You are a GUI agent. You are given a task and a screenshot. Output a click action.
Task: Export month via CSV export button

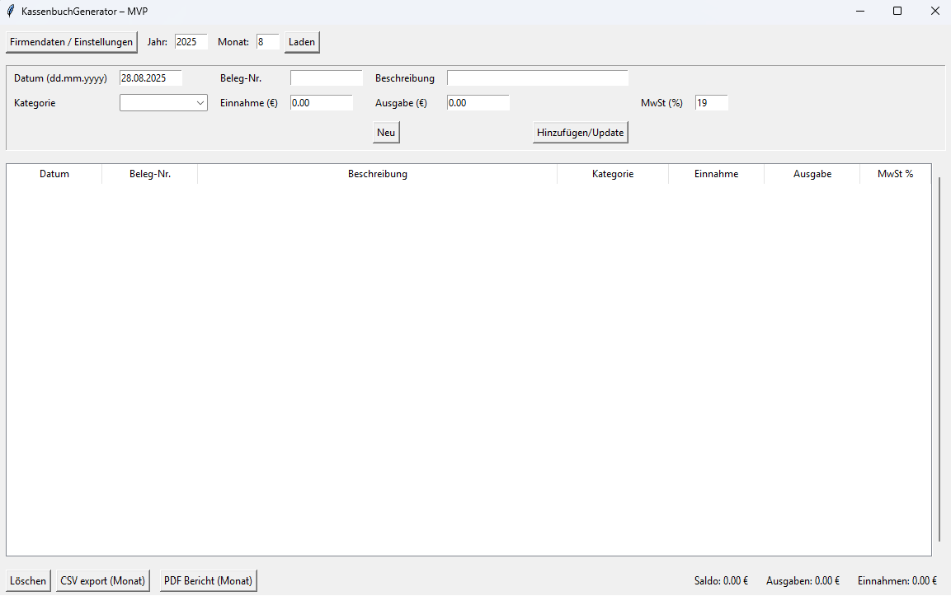(103, 580)
